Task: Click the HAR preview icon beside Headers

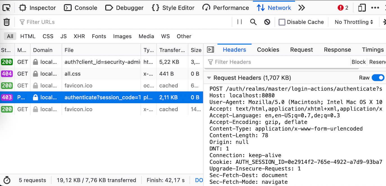Action: pyautogui.click(x=211, y=50)
